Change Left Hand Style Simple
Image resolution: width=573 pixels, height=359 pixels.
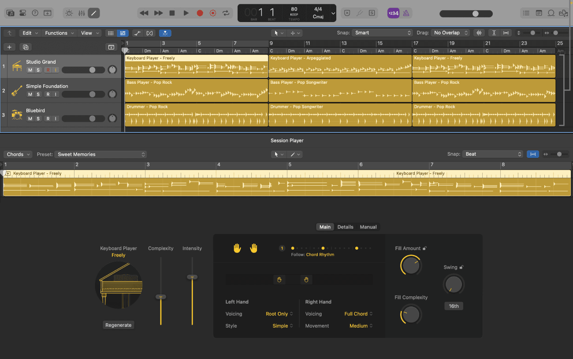[x=283, y=326]
